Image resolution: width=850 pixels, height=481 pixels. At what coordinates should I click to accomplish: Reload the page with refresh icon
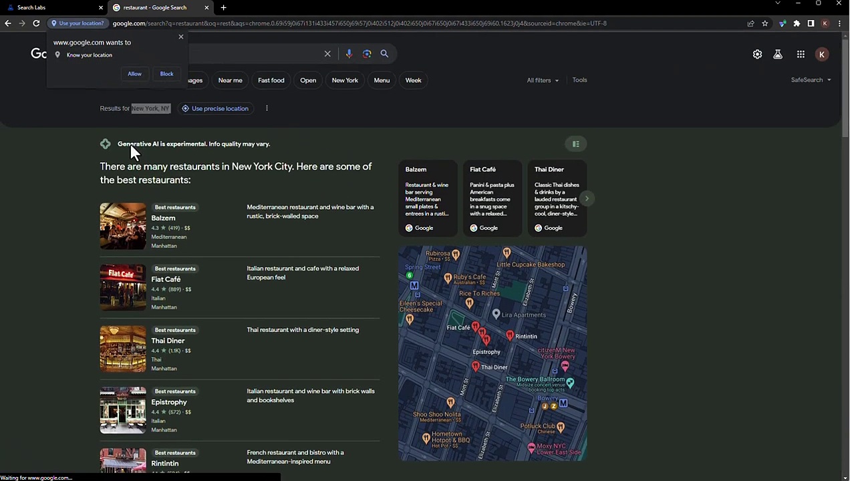coord(36,23)
